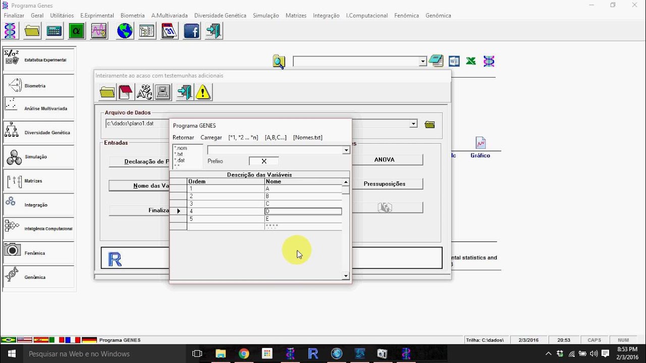Open Integração sidebar module
The height and width of the screenshot is (363, 646).
[x=39, y=205]
